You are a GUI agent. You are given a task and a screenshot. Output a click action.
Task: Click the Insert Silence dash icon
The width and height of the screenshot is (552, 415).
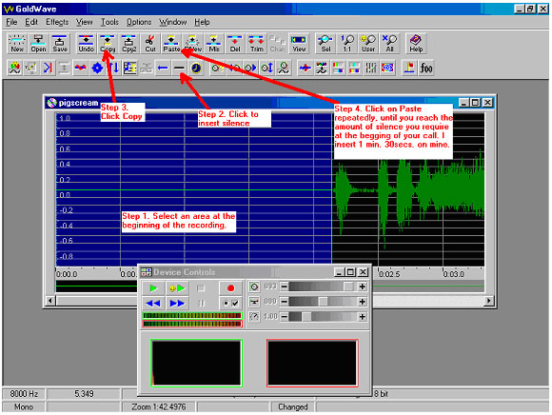tap(179, 68)
